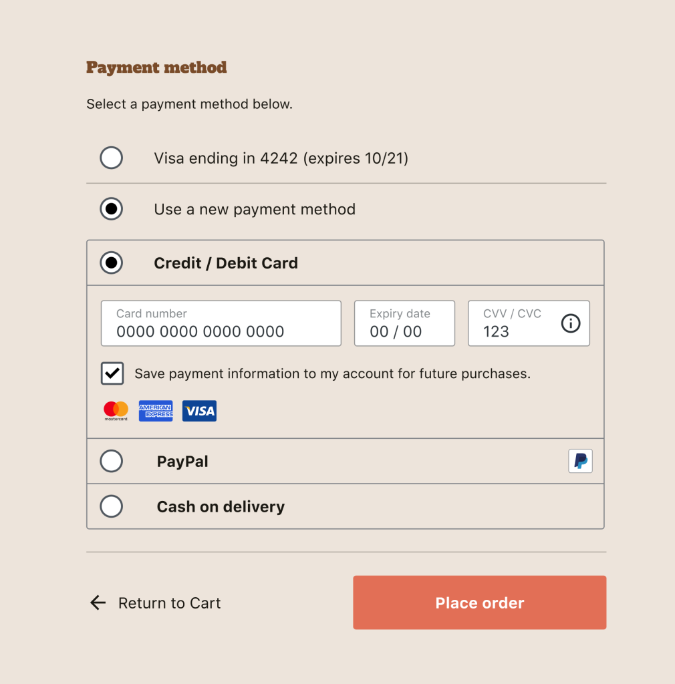
Task: Click the back arrow beside Return to Cart
Action: 98,603
